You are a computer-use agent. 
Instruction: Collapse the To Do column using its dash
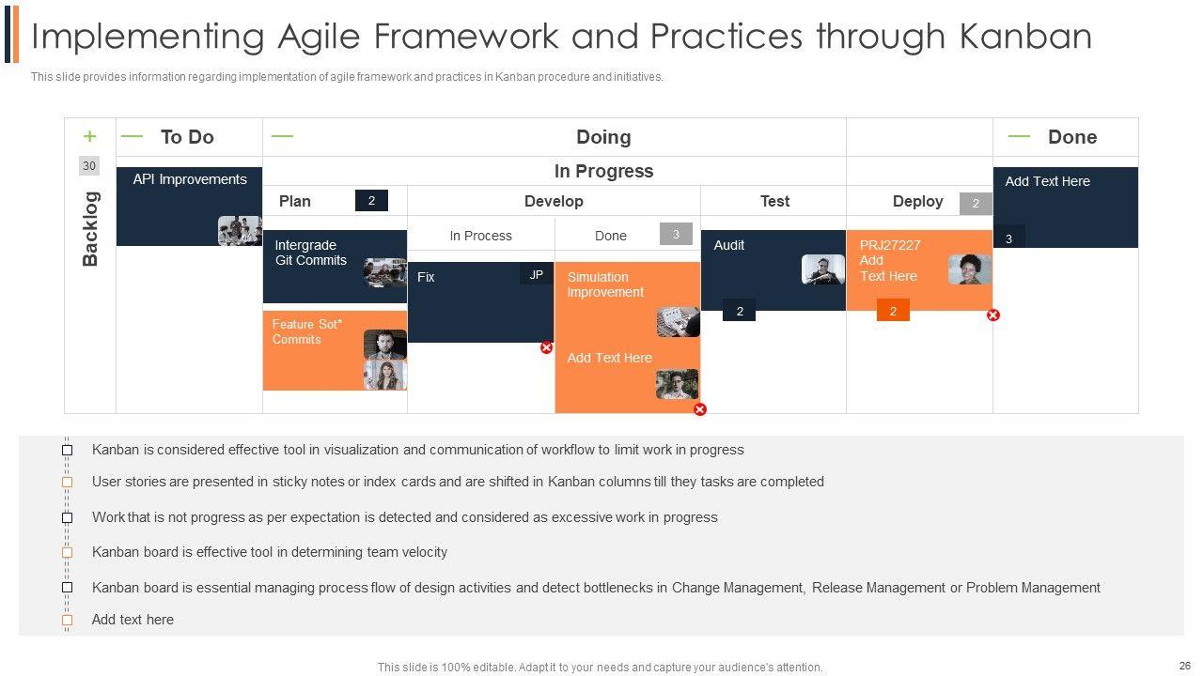(133, 136)
